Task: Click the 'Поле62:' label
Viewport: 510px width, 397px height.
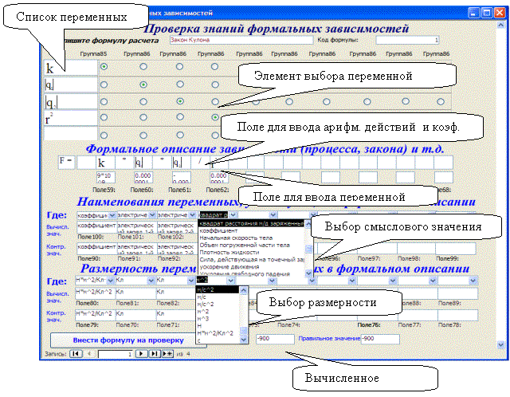Action: pyautogui.click(x=218, y=190)
